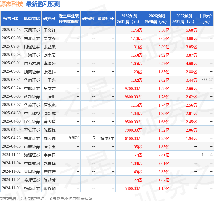The width and height of the screenshot is (214, 201).
Task: Select the researcher name 王奕红
Action: tap(49, 30)
